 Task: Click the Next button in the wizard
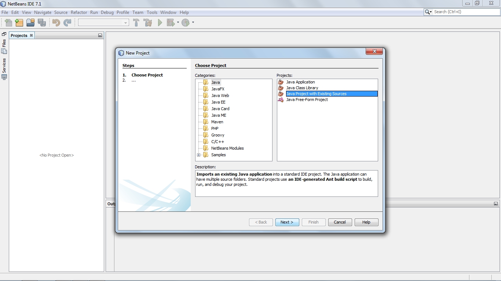(x=287, y=222)
